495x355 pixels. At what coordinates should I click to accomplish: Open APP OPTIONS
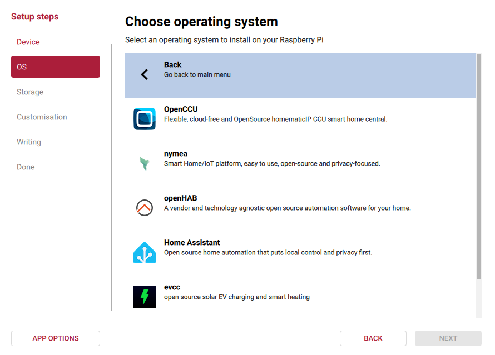click(x=55, y=338)
